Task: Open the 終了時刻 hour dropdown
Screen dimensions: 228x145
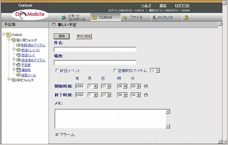Action: coord(122,95)
